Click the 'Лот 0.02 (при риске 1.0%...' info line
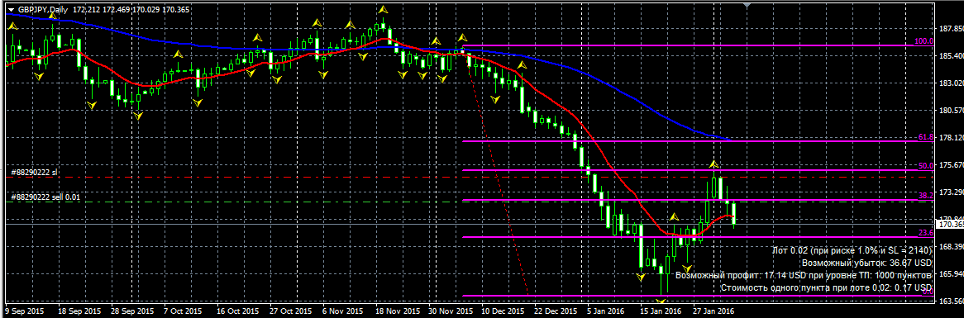 (x=852, y=250)
